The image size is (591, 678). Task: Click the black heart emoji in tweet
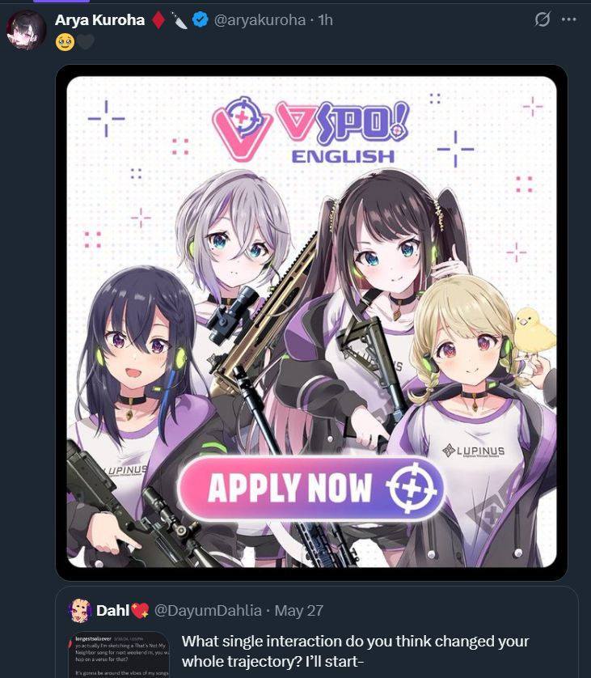(x=85, y=42)
